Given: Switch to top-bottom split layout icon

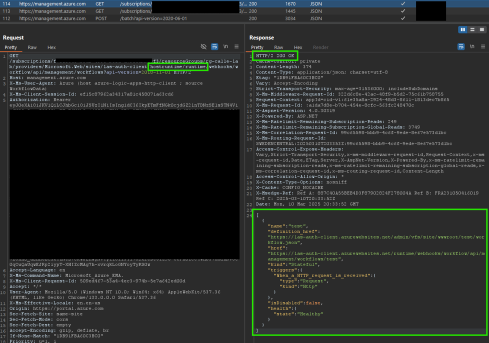Looking at the screenshot, I should [472, 29].
